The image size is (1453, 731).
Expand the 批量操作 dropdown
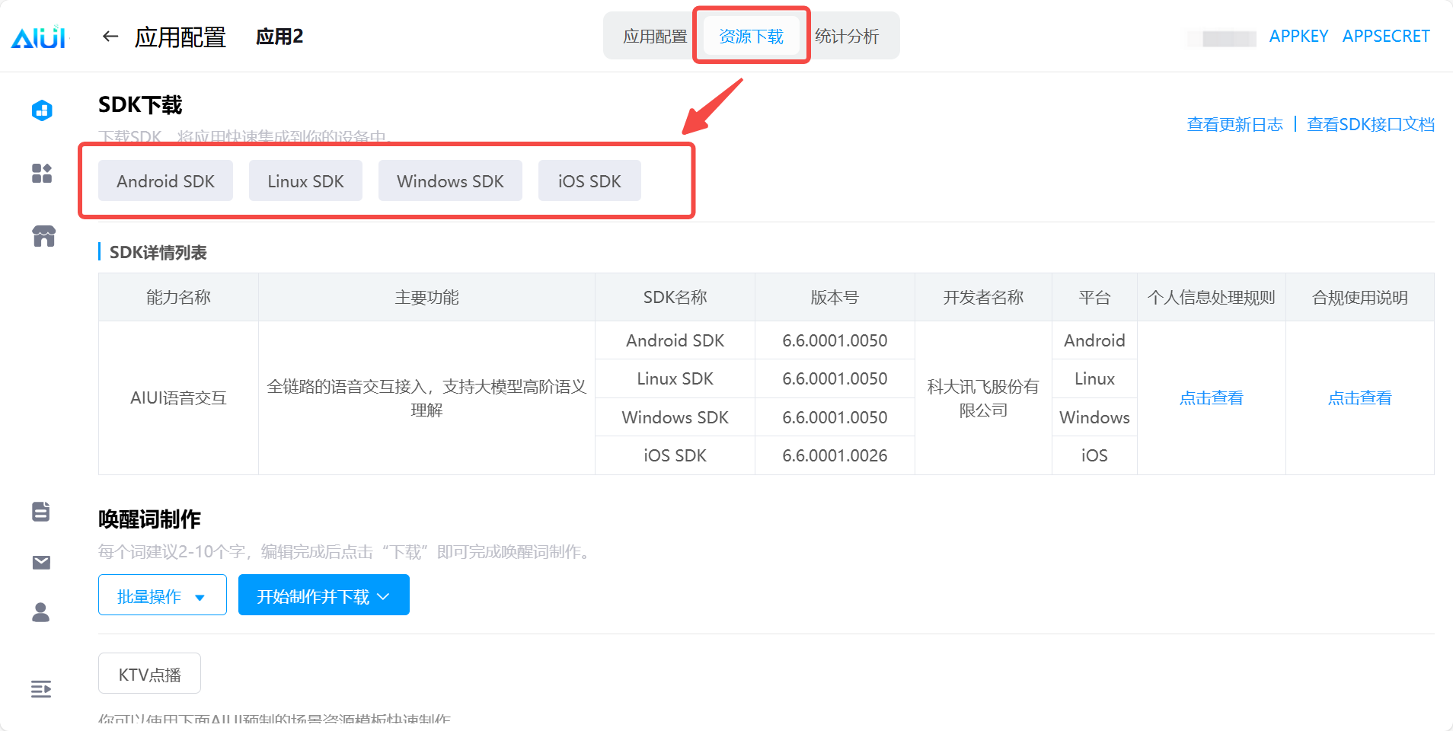162,595
